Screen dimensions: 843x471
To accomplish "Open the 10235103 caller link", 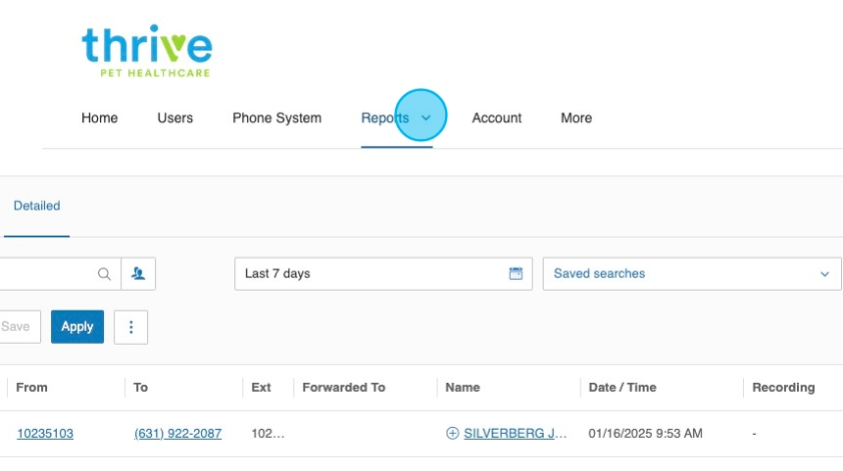I will pyautogui.click(x=45, y=433).
